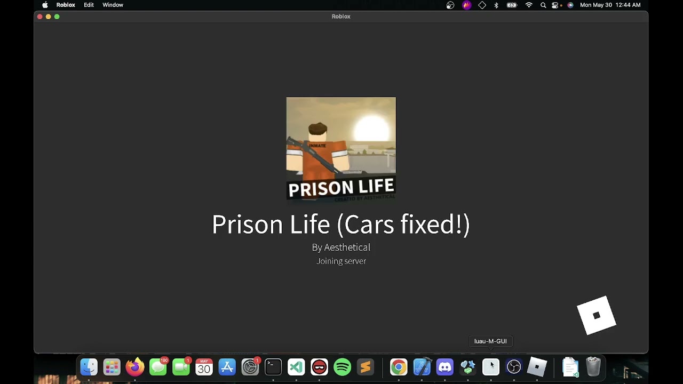Screen dimensions: 683x384
Task: Open Bluetooth menu in menu bar
Action: coord(496,5)
